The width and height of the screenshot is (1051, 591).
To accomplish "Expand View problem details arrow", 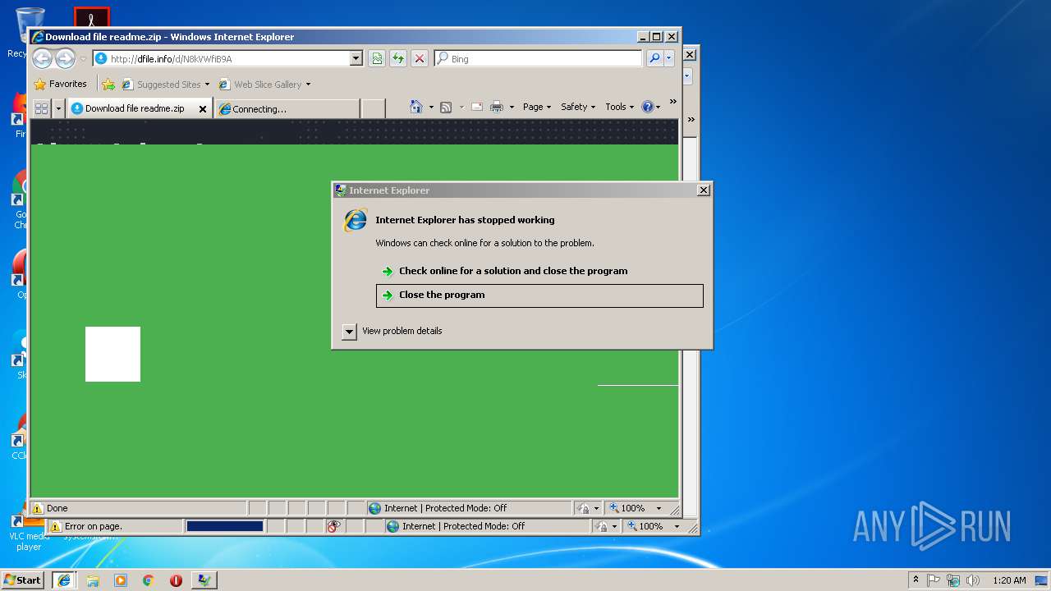I will pyautogui.click(x=349, y=332).
